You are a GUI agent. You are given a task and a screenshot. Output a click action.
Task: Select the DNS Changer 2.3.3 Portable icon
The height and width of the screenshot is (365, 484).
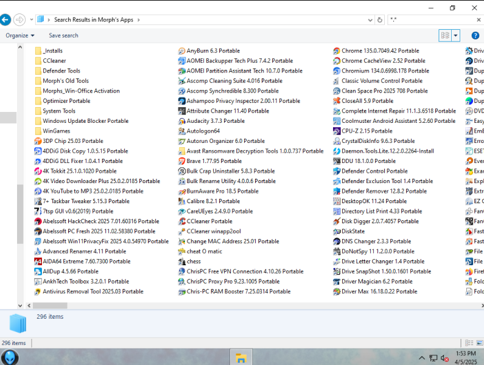[x=337, y=242]
